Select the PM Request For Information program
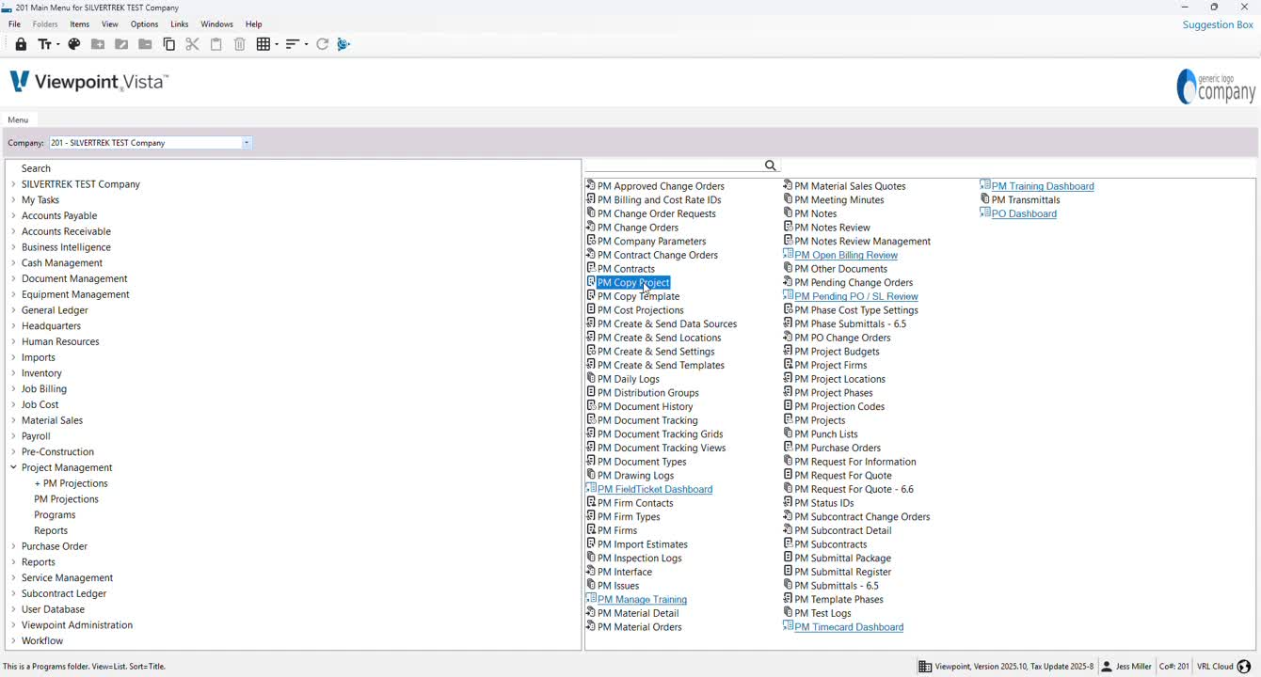 pyautogui.click(x=854, y=462)
